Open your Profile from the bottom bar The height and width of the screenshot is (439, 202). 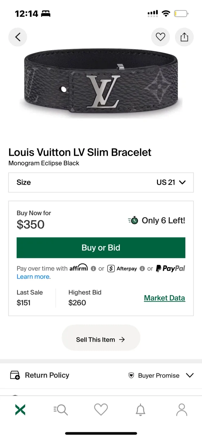click(x=181, y=409)
